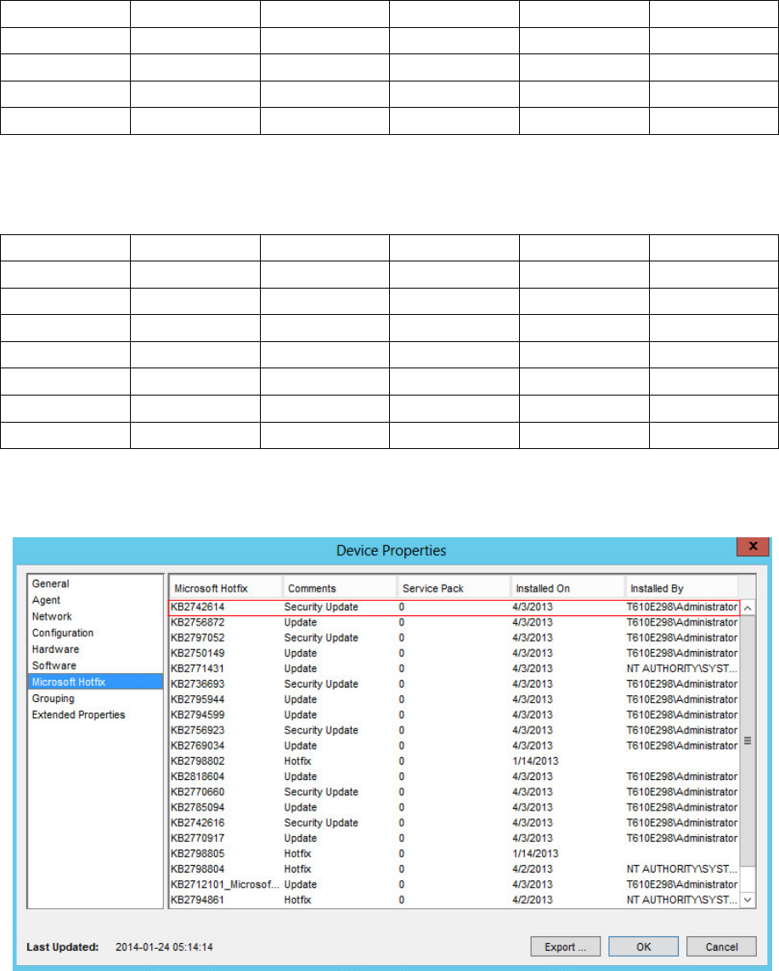This screenshot has width=779, height=971.
Task: View Extended Properties section
Action: pyautogui.click(x=78, y=715)
